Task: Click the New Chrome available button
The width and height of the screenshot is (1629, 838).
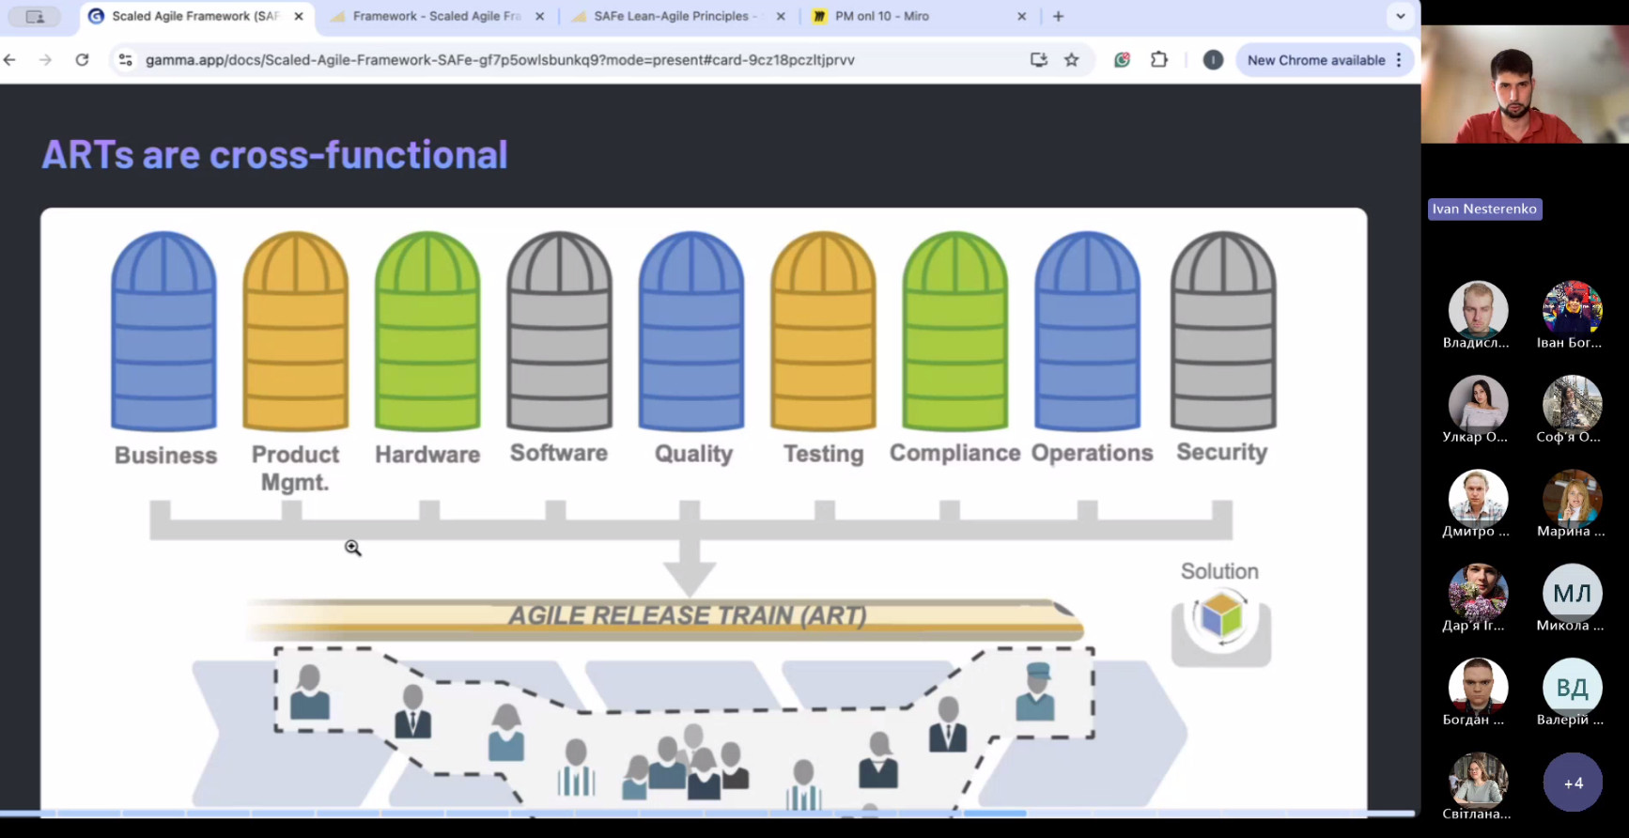Action: click(x=1315, y=60)
